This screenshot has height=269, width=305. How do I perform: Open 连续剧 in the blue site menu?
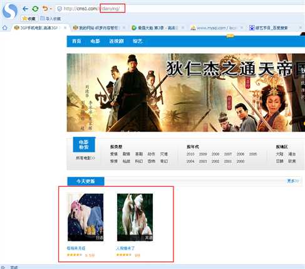pos(116,41)
